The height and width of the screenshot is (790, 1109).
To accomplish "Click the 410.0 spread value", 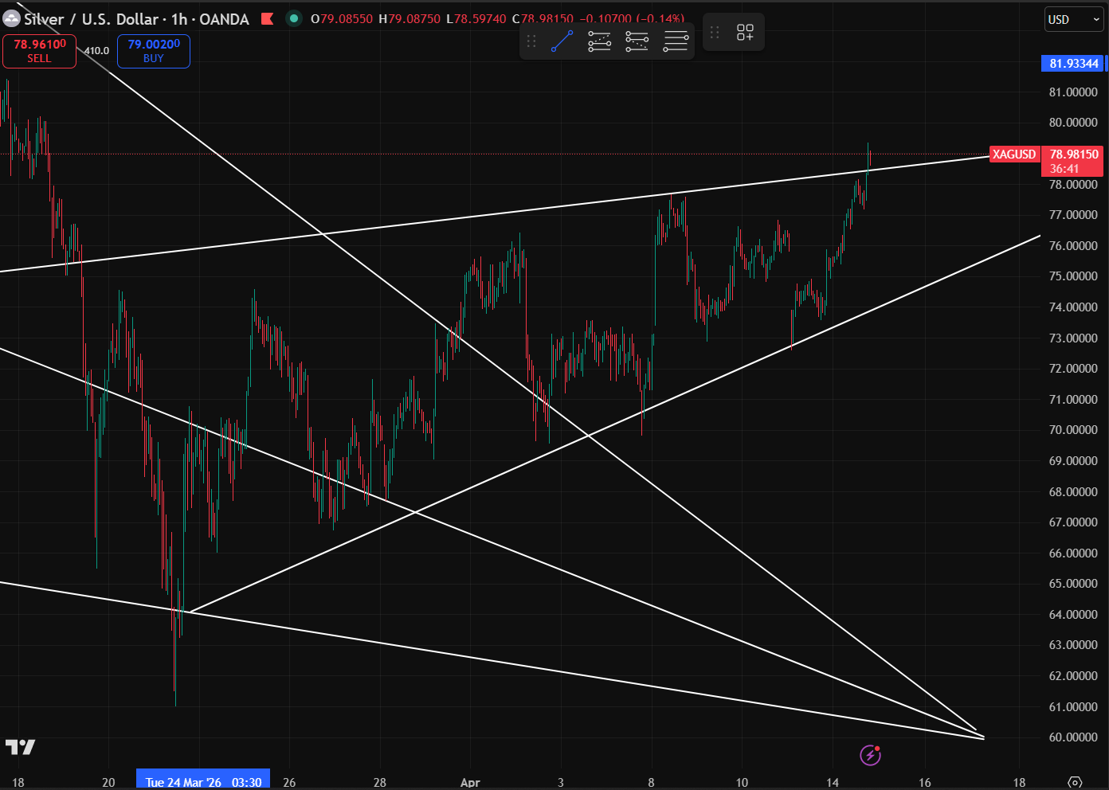I will click(x=96, y=51).
